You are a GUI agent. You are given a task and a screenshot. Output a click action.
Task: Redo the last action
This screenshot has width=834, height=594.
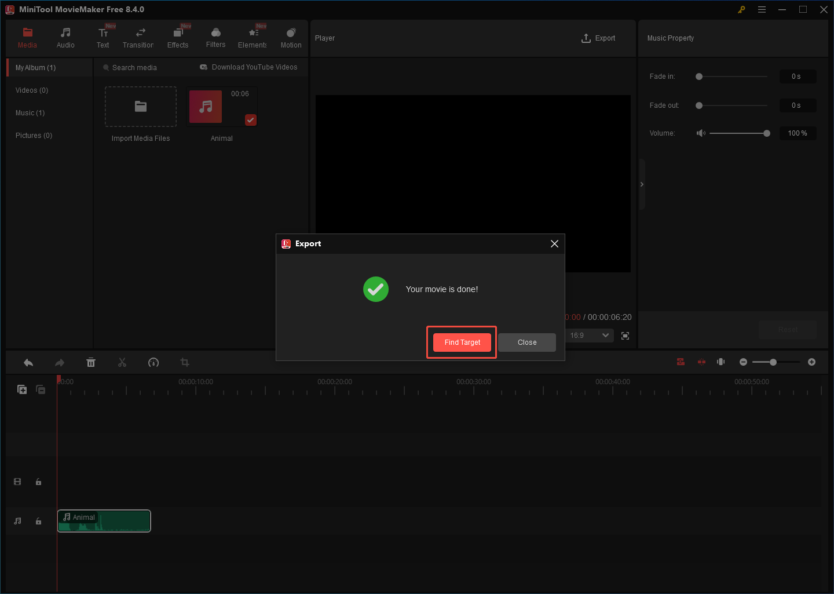(x=59, y=362)
